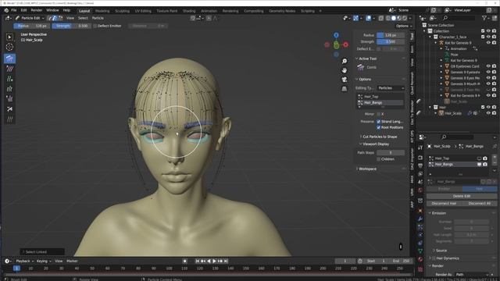
Task: Switch to the Shading workspace tab
Action: (189, 11)
